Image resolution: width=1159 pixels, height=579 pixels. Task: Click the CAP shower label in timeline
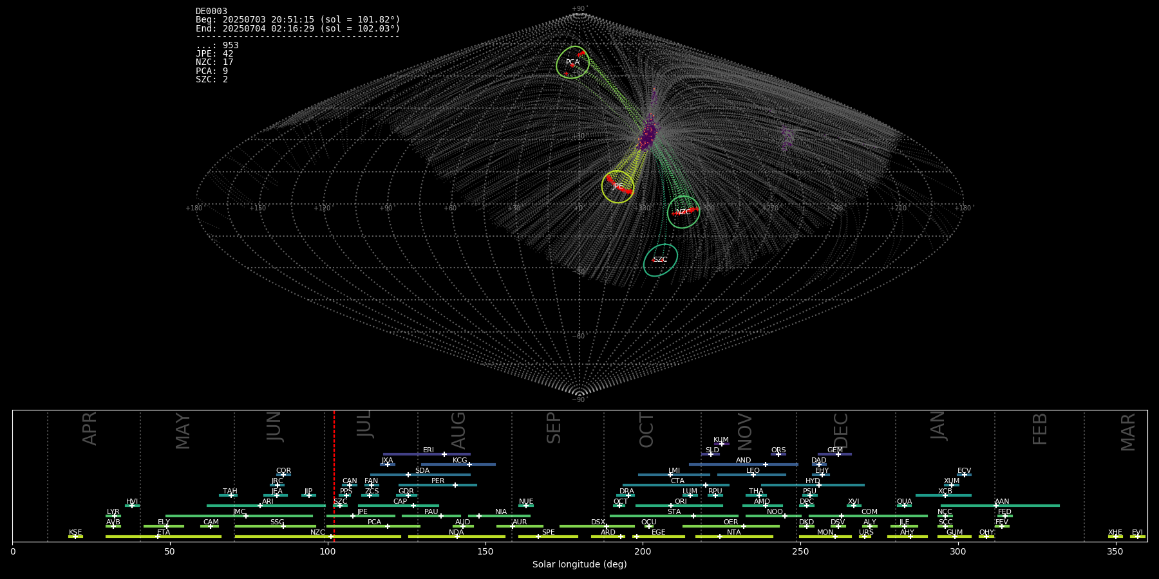(x=400, y=501)
